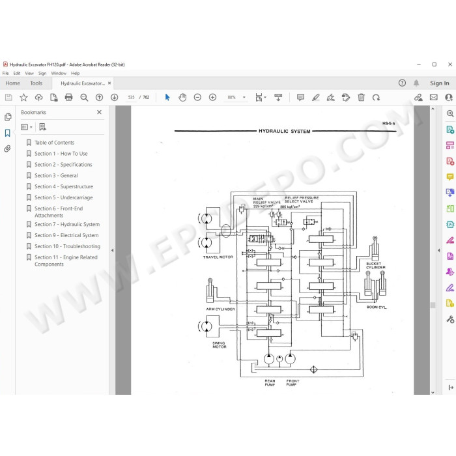The image size is (456, 456).
Task: Open the Edit menu
Action: [x=17, y=73]
